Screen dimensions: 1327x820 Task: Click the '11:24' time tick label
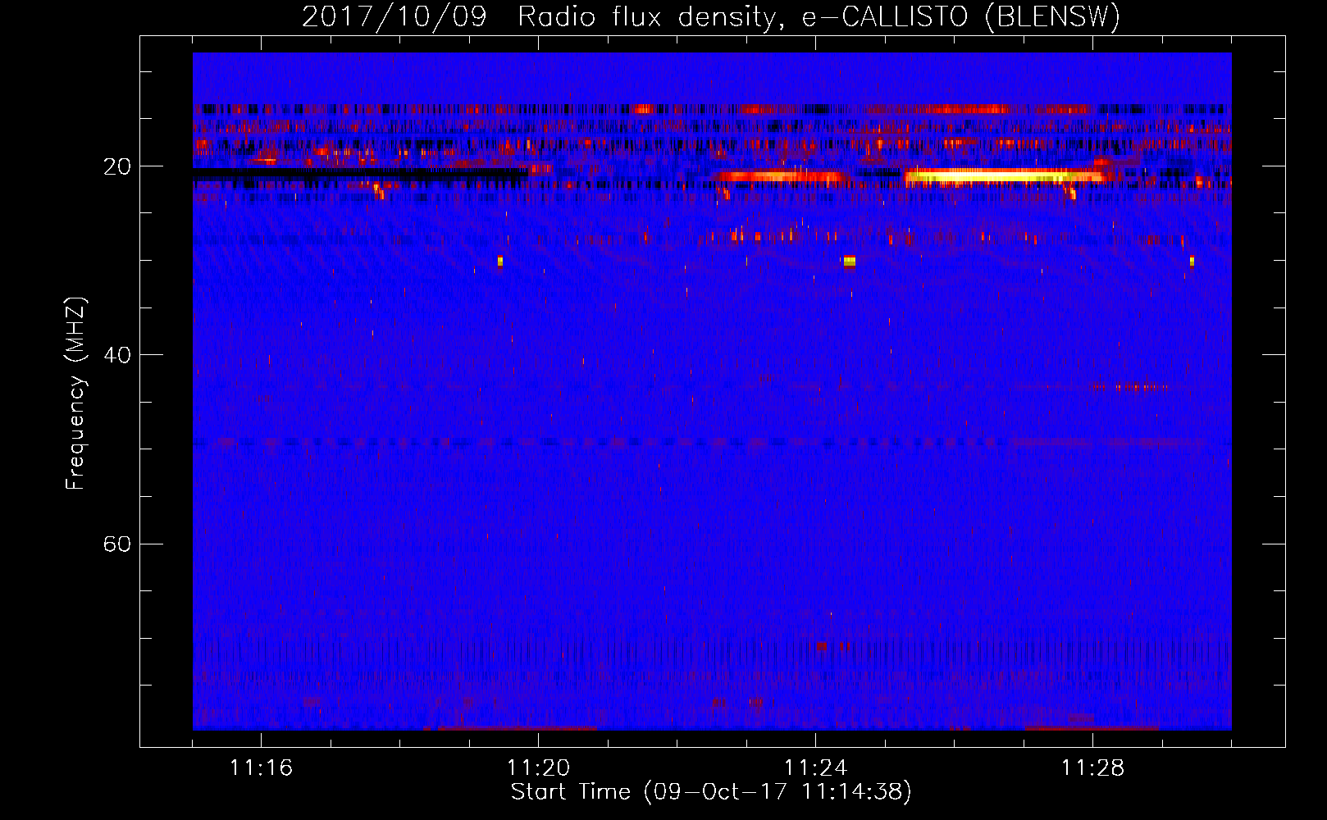click(x=815, y=768)
